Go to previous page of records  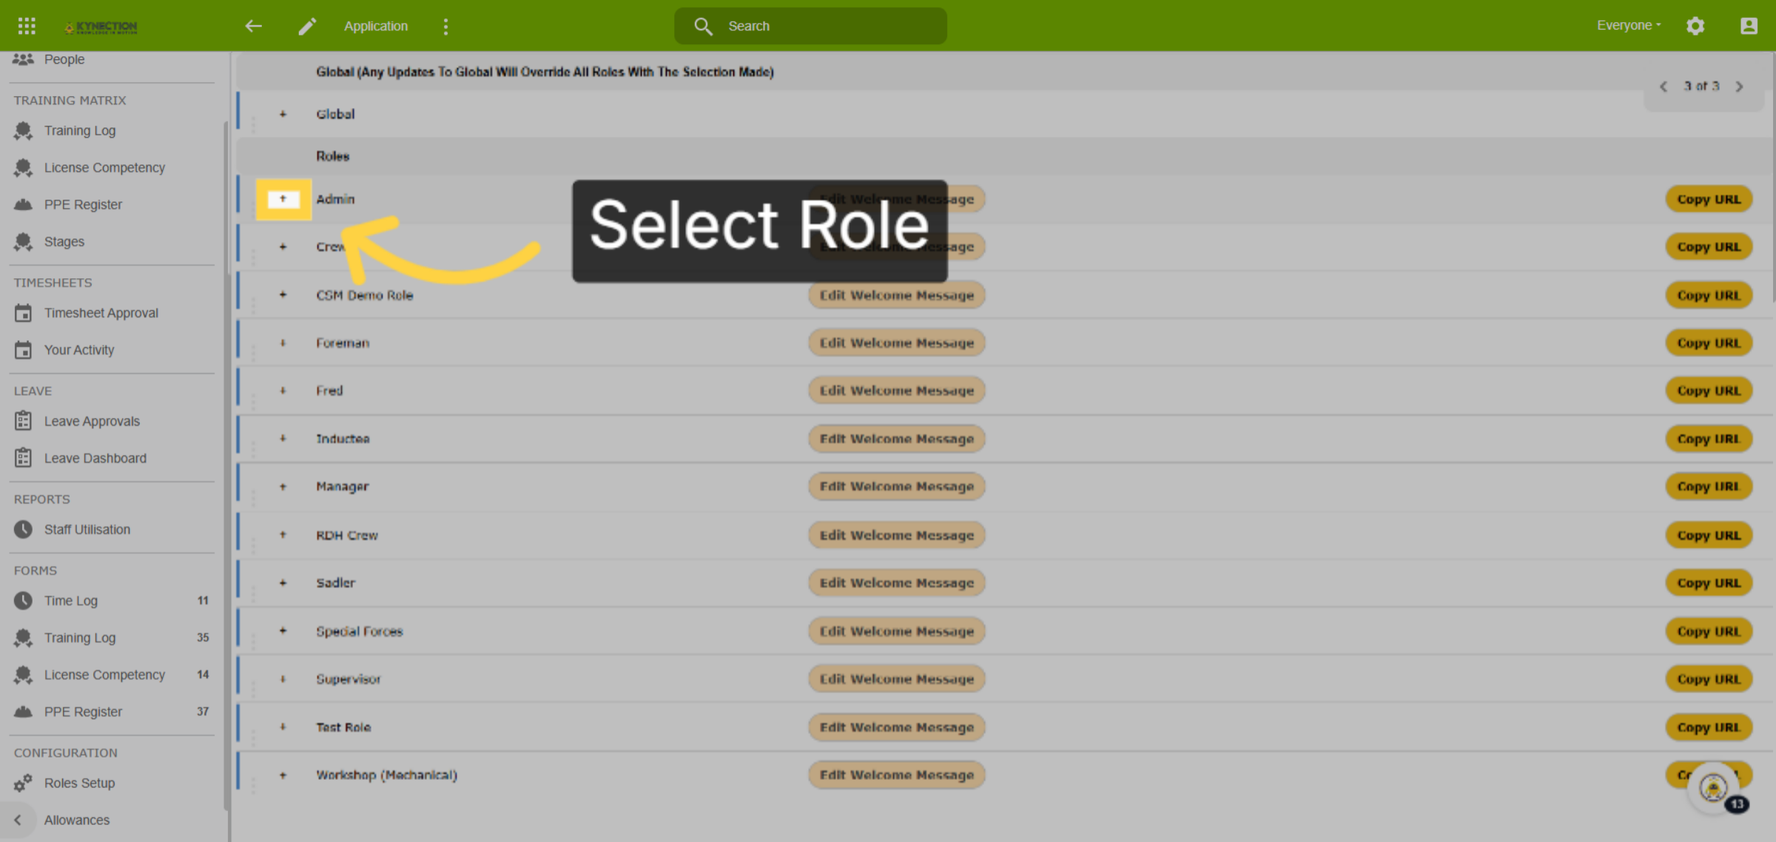point(1664,87)
